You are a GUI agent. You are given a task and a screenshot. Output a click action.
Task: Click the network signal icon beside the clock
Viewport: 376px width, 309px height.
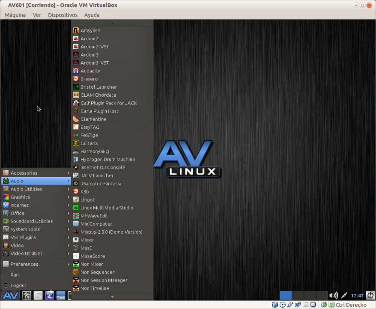(345, 295)
